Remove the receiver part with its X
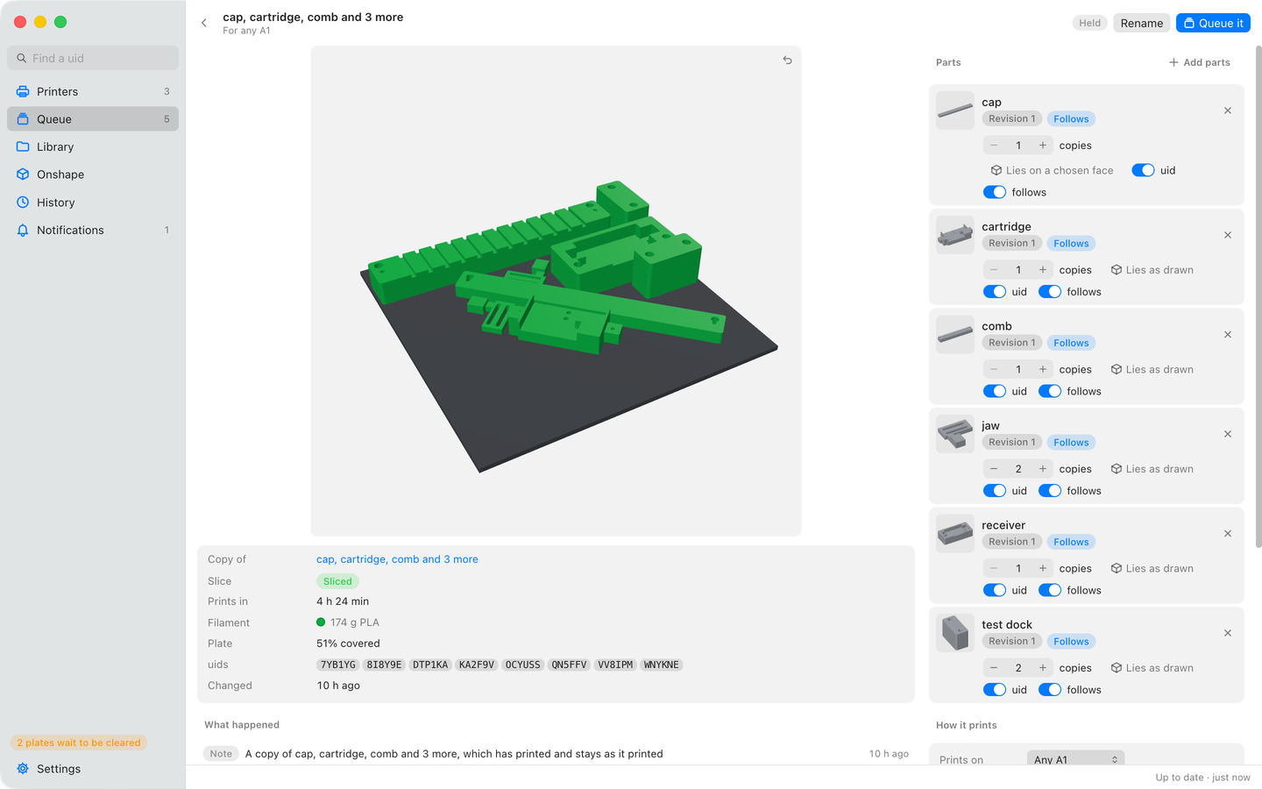The image size is (1262, 789). [1228, 534]
